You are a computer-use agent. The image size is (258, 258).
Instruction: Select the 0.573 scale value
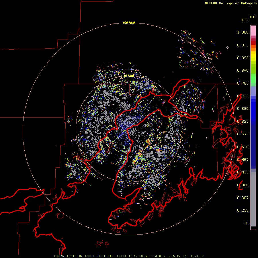click(x=243, y=134)
